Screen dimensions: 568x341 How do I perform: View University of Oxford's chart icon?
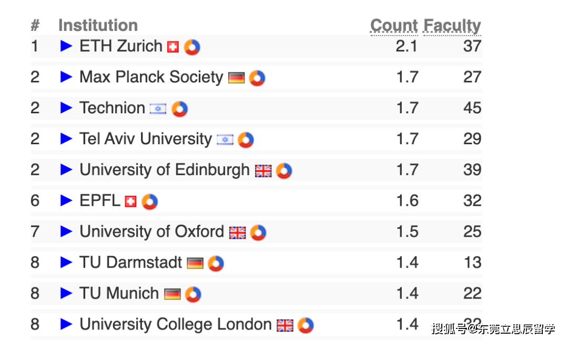258,232
